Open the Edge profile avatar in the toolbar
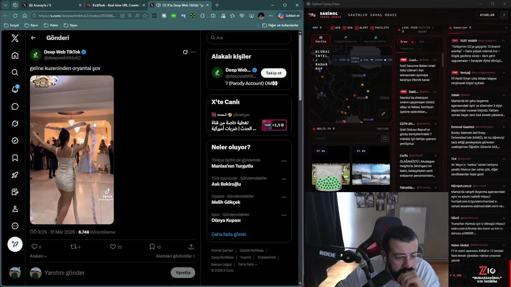511x287 pixels. pos(261,16)
